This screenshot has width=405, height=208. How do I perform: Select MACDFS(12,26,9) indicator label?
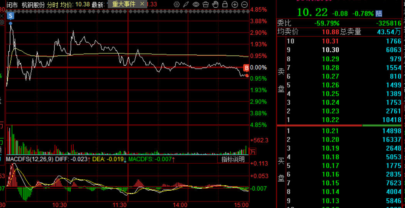pos(30,159)
